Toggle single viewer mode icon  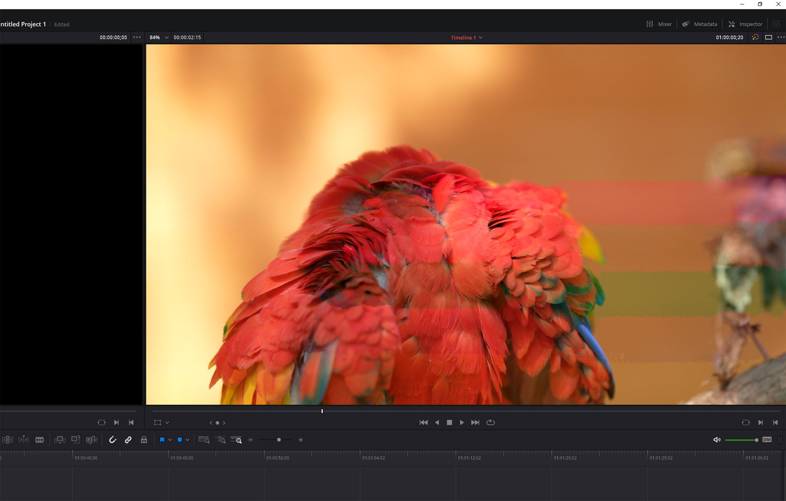[x=769, y=37]
